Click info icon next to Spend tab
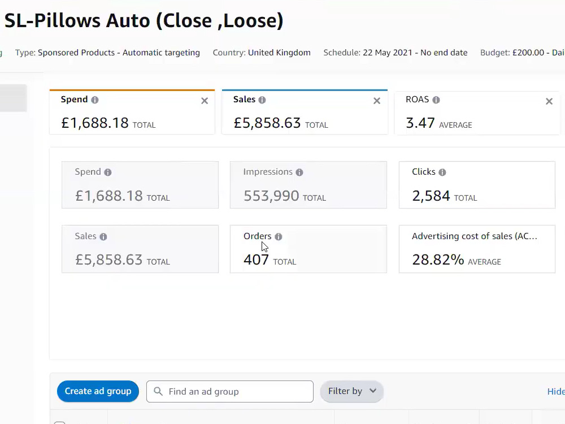Image resolution: width=565 pixels, height=424 pixels. click(95, 100)
